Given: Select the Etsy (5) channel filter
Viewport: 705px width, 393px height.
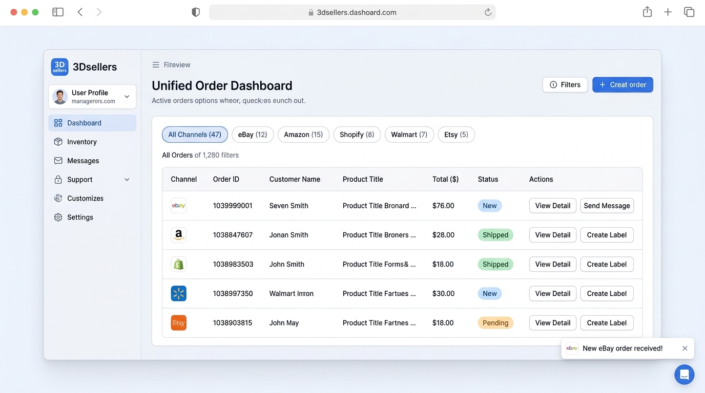Looking at the screenshot, I should (456, 134).
